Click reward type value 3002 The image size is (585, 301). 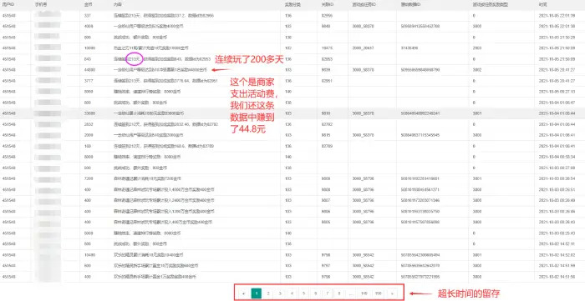[477, 69]
